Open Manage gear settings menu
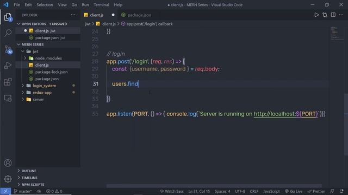 [8, 179]
